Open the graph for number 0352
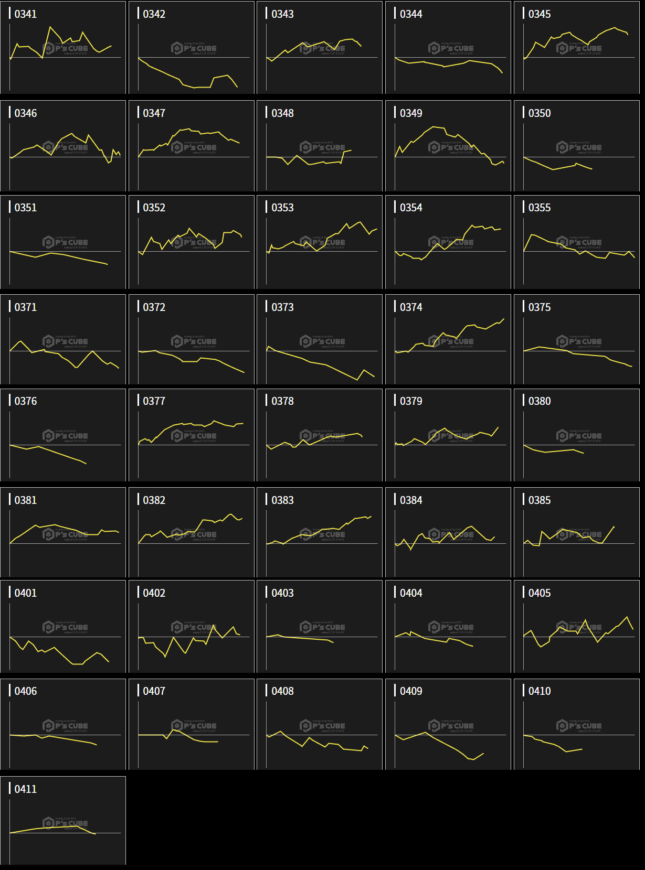 pyautogui.click(x=192, y=242)
